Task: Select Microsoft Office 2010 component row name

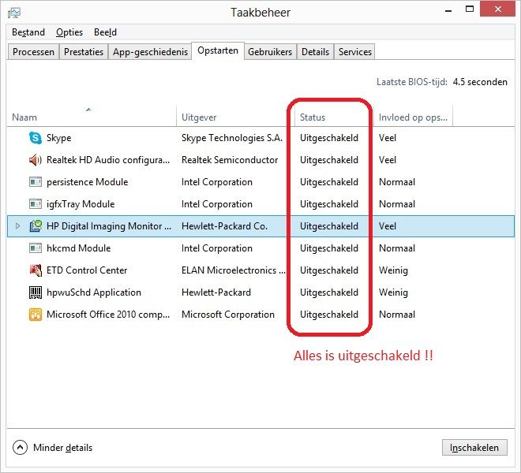Action: [x=108, y=315]
